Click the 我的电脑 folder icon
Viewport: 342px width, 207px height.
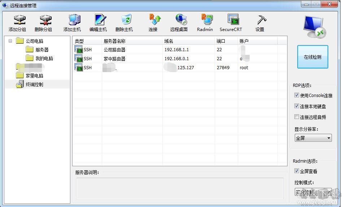[30, 58]
